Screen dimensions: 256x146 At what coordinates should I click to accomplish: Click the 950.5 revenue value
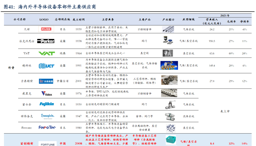pos(212,41)
